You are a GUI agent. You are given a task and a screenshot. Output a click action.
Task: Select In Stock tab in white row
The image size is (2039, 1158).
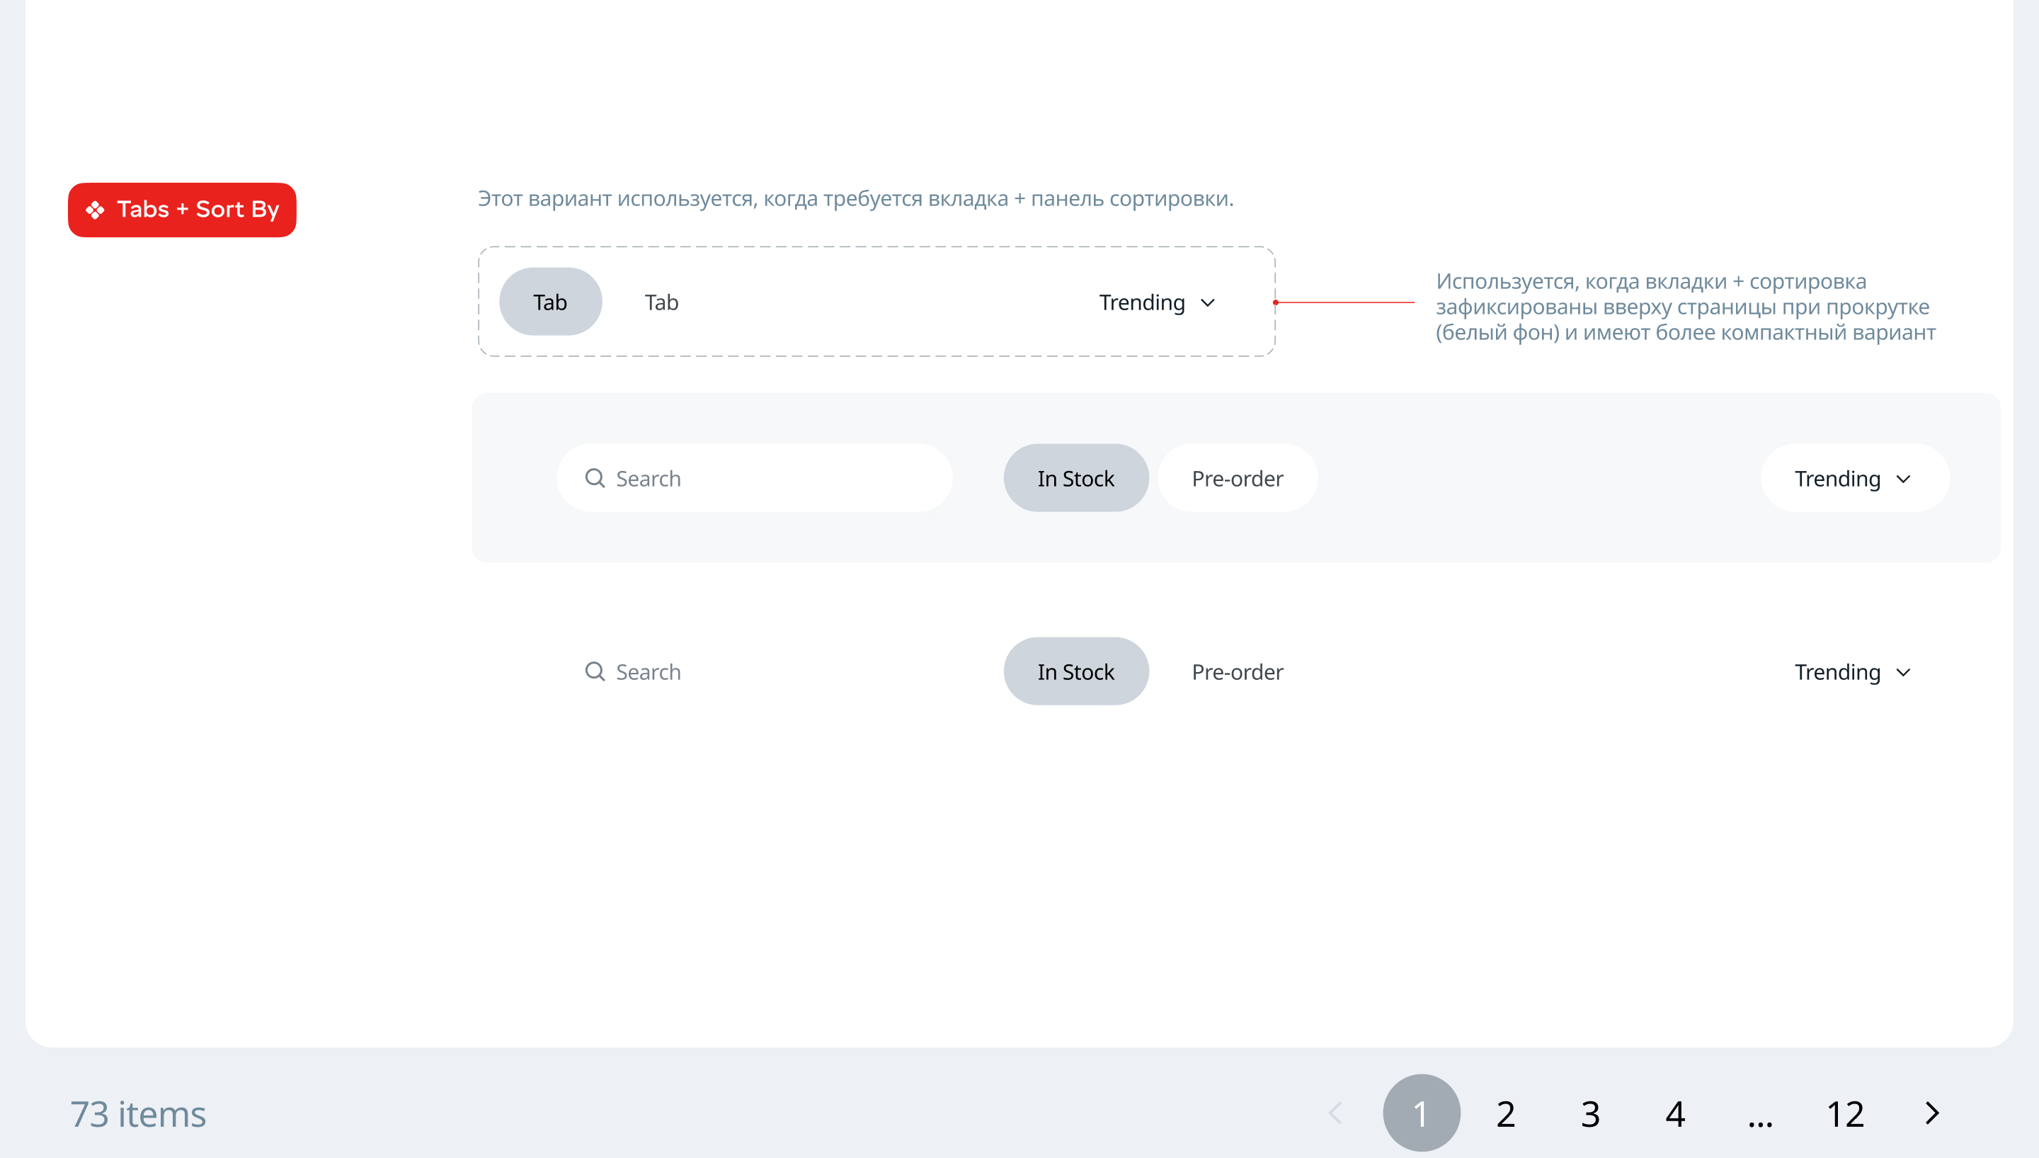[x=1075, y=672]
